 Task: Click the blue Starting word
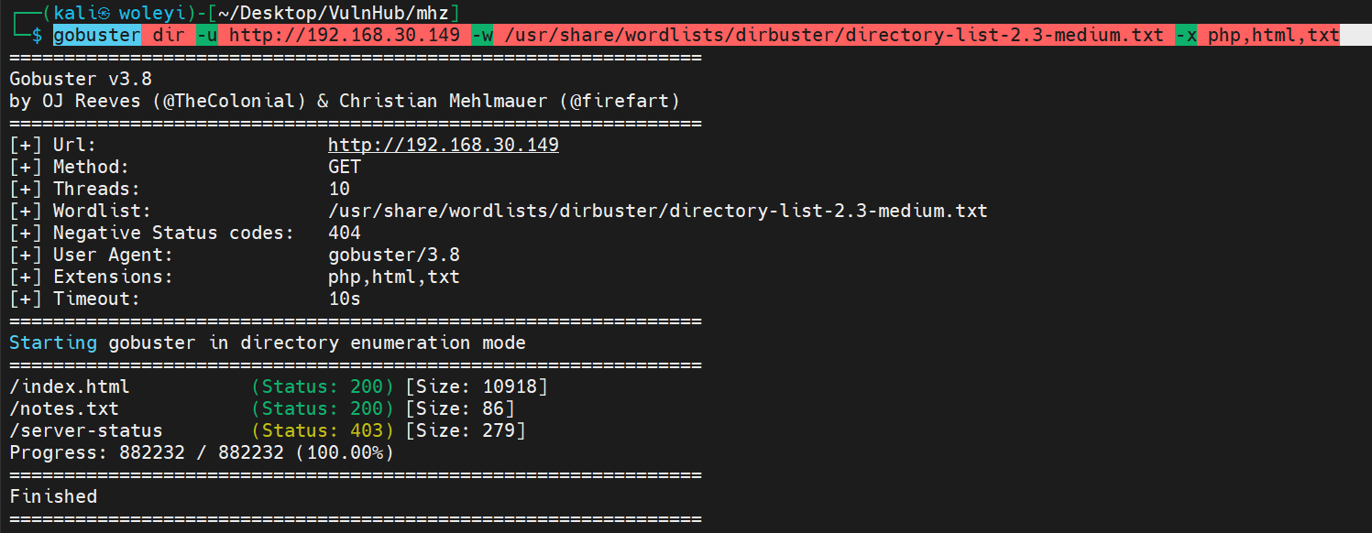click(x=53, y=343)
